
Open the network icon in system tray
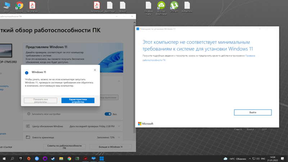coord(254,159)
